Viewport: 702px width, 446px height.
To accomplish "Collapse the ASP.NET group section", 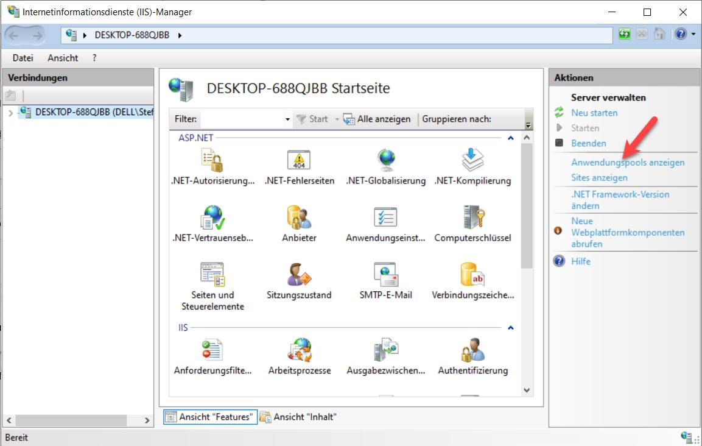I will tap(511, 138).
